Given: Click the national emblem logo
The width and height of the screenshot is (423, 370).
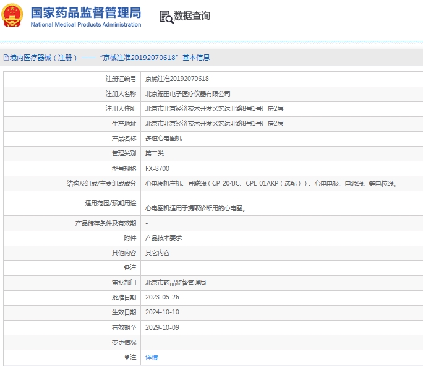Looking at the screenshot, I should [x=12, y=15].
